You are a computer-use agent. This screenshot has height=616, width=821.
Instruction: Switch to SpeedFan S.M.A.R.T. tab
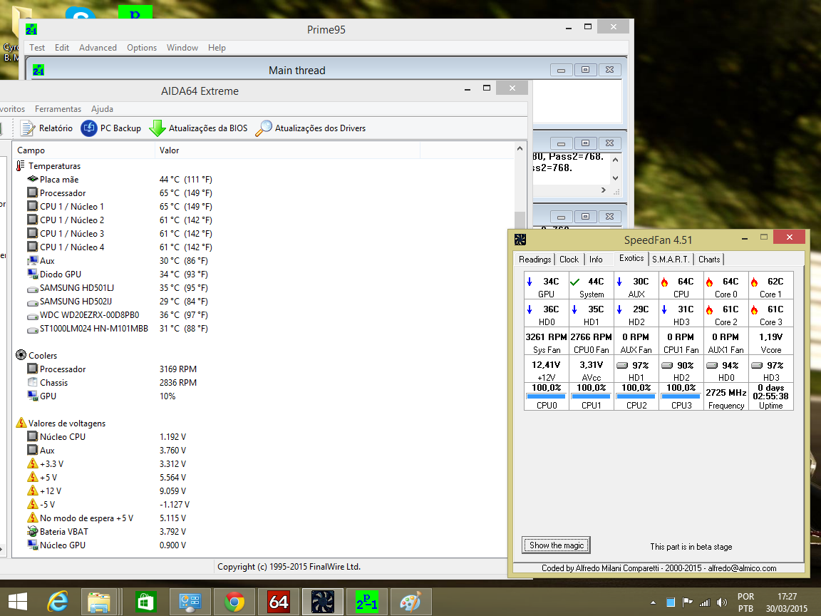coord(671,260)
